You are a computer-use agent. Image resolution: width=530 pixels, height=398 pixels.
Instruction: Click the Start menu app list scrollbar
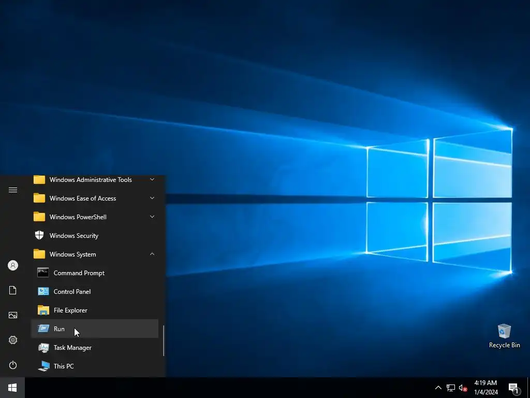point(164,340)
